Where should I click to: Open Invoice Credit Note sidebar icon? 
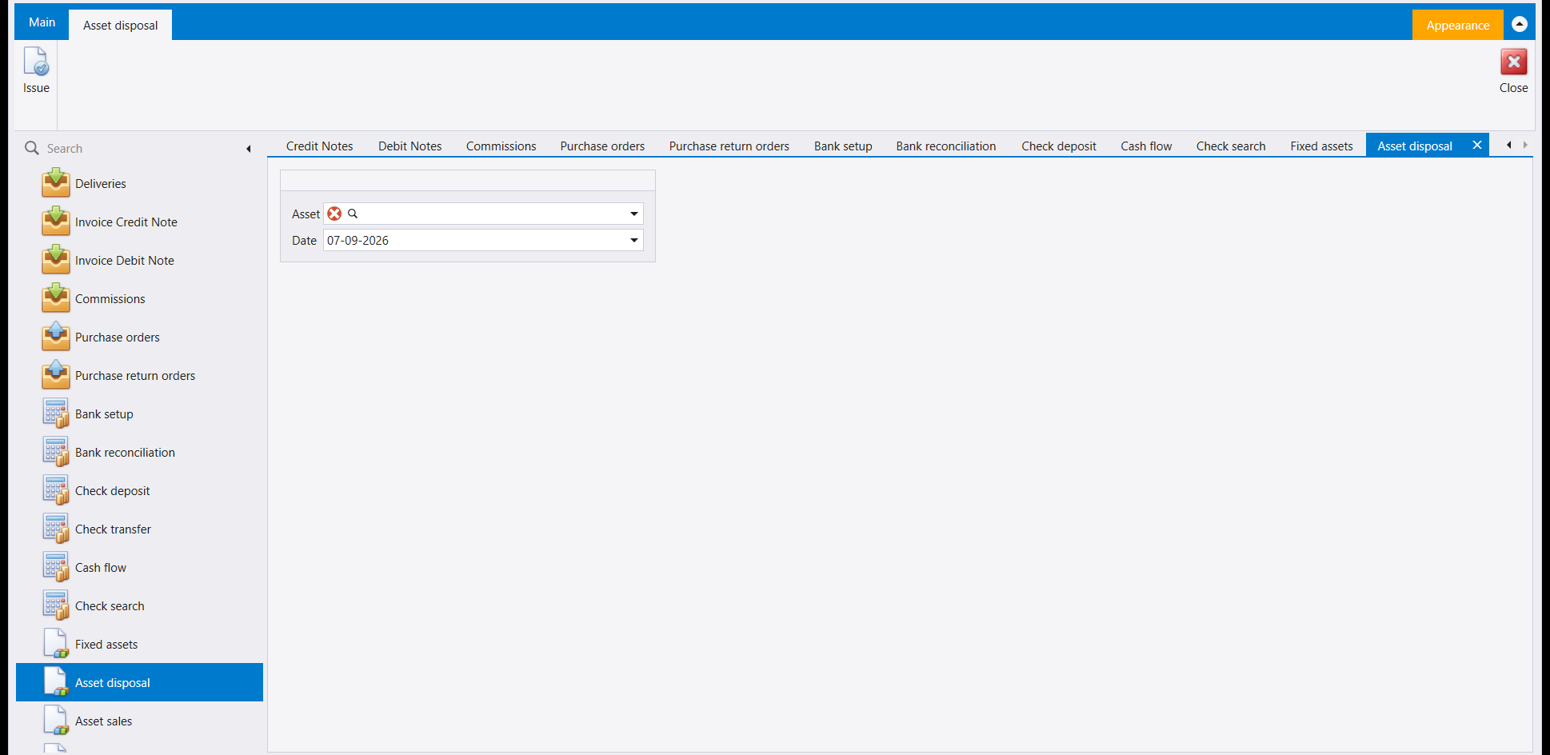(56, 222)
